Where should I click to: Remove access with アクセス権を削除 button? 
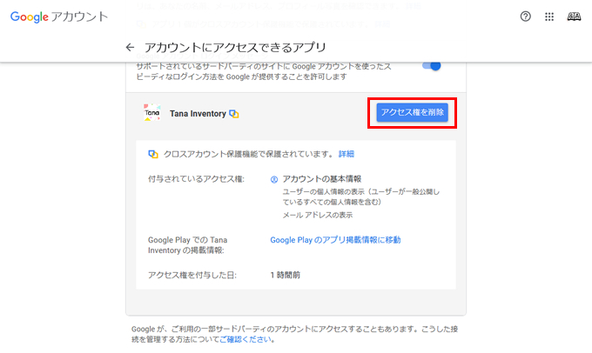click(413, 112)
